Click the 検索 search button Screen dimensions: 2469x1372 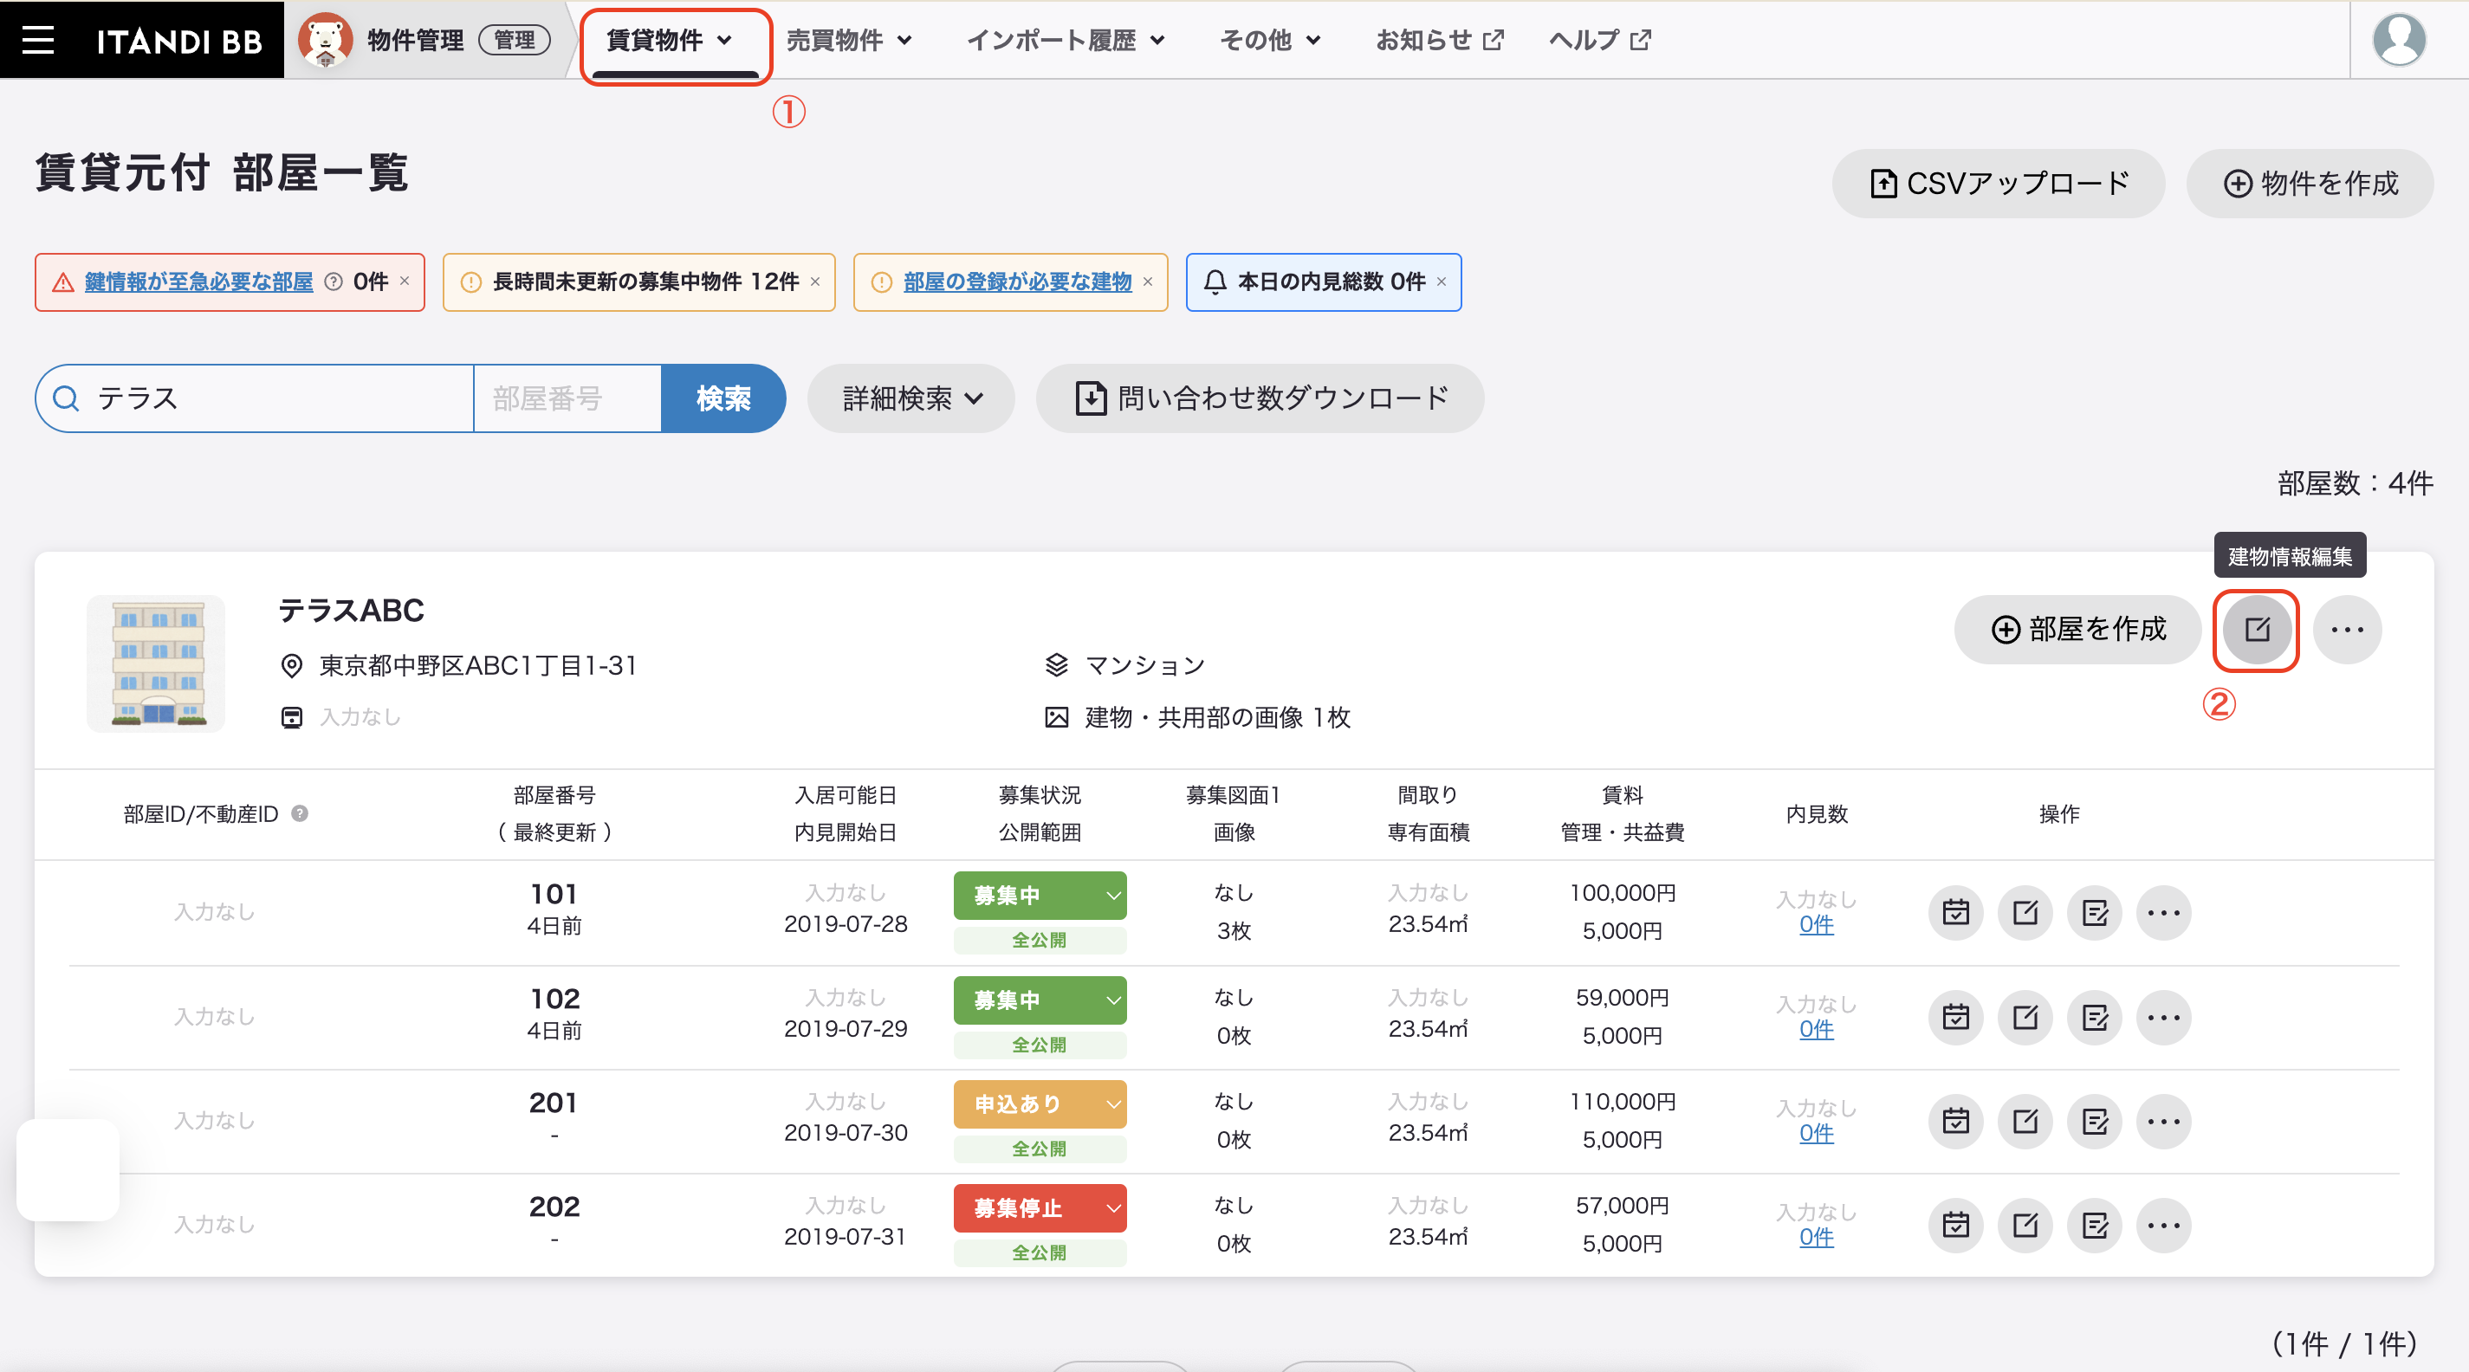723,398
